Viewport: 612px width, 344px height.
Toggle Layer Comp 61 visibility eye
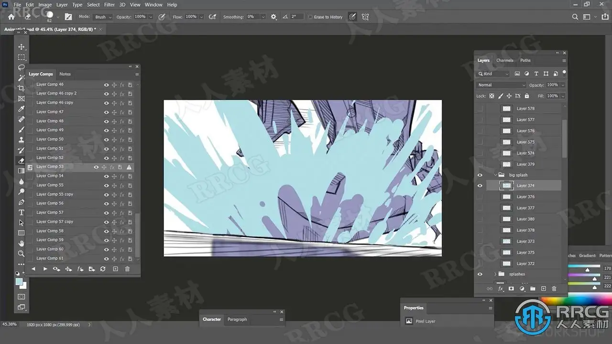(106, 258)
